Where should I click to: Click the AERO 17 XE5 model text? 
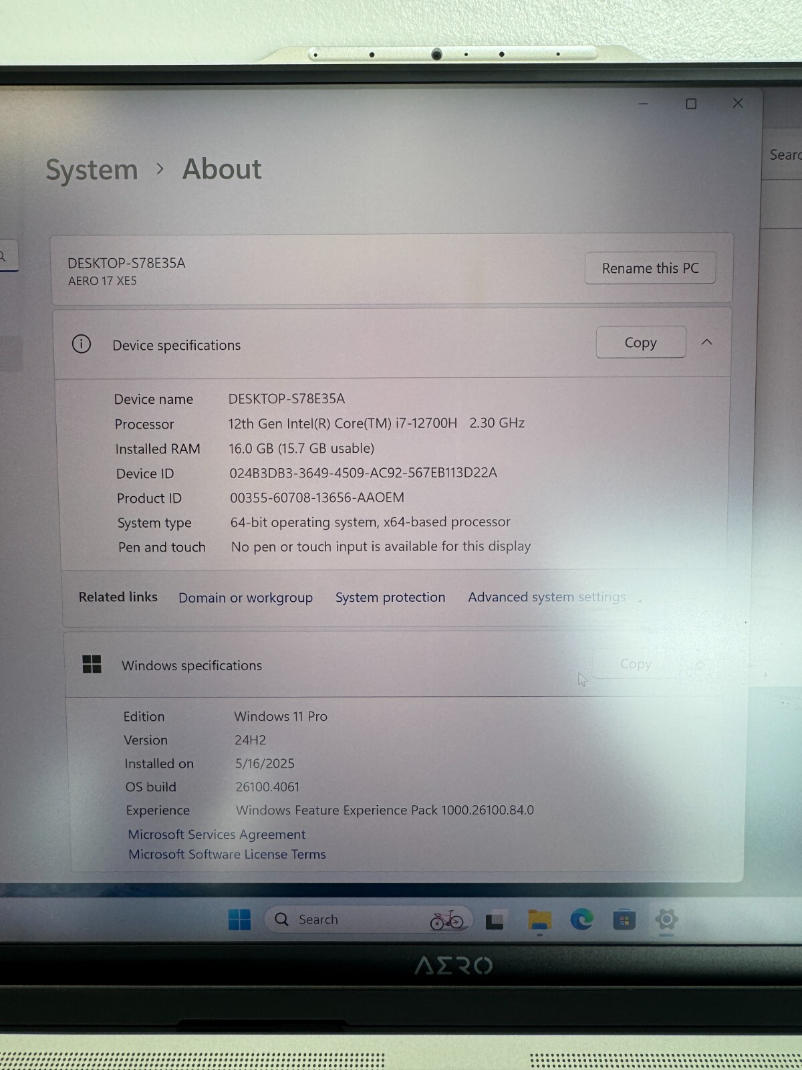(x=102, y=281)
